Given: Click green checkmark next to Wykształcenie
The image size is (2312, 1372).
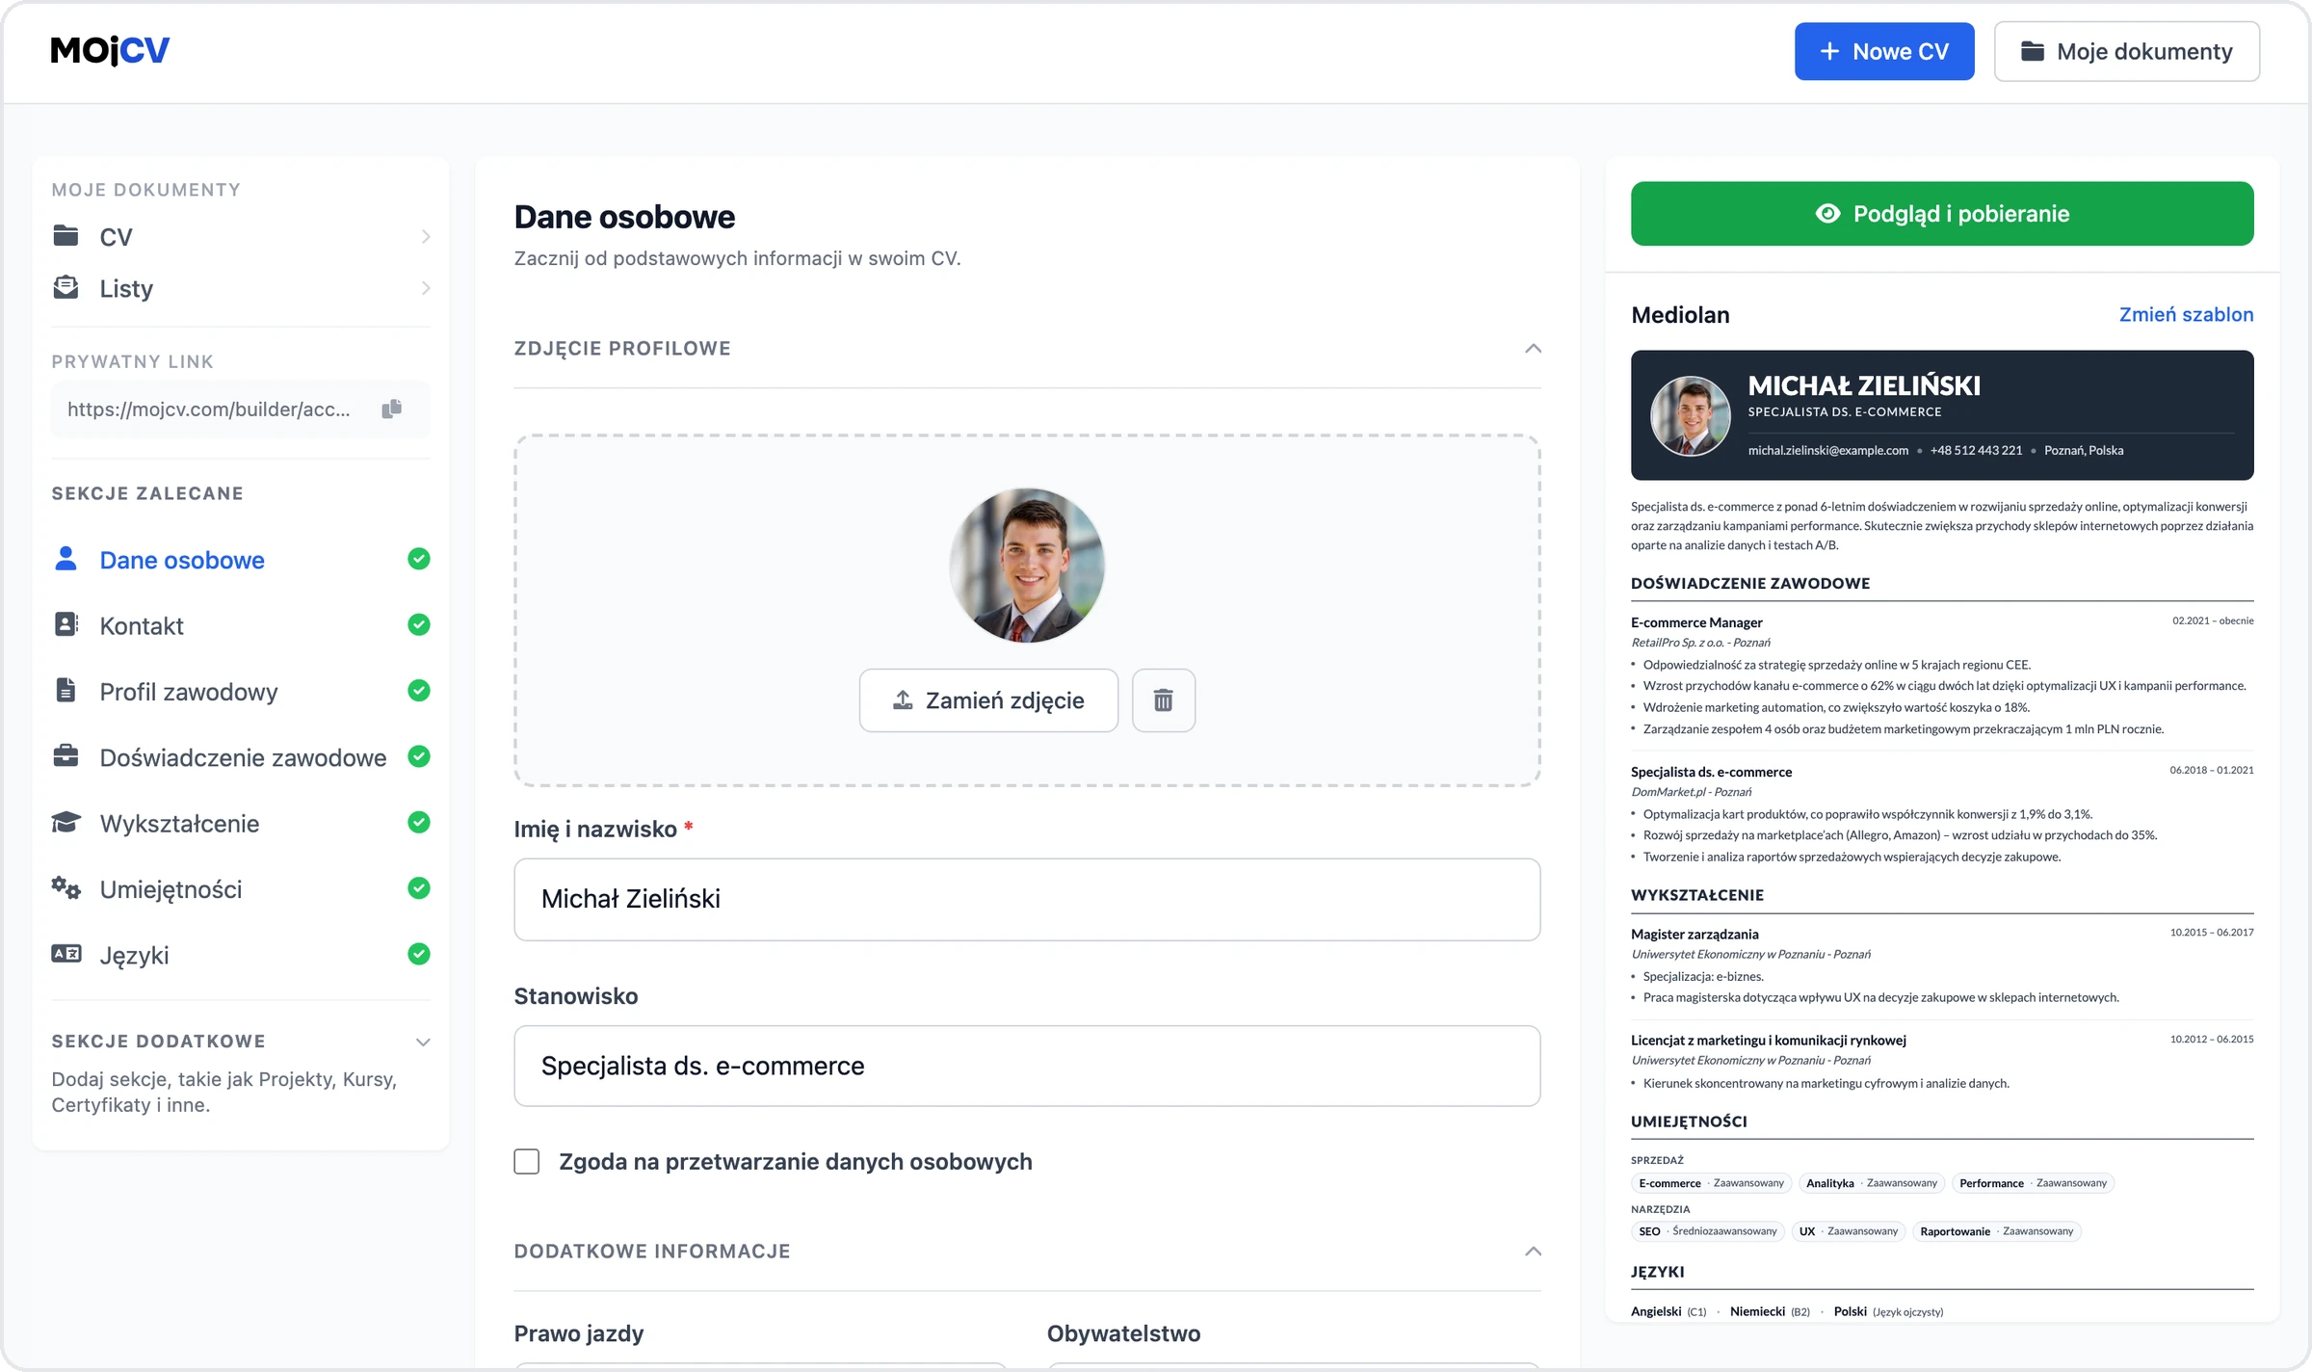Looking at the screenshot, I should (419, 822).
